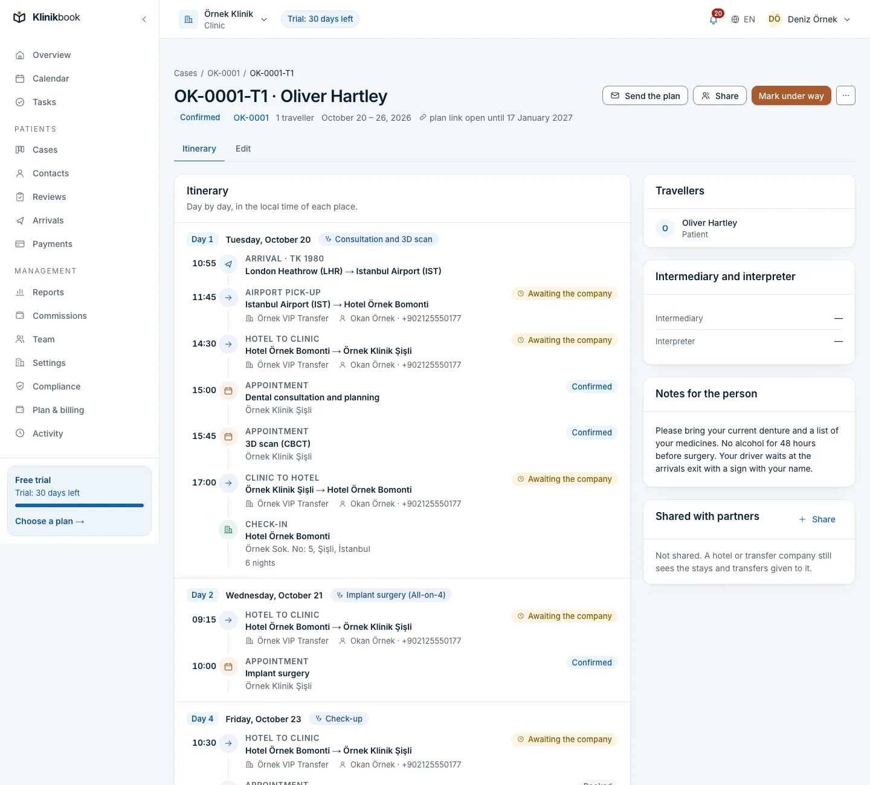
Task: Click the Consultation and 3D scan tag
Action: coord(378,239)
